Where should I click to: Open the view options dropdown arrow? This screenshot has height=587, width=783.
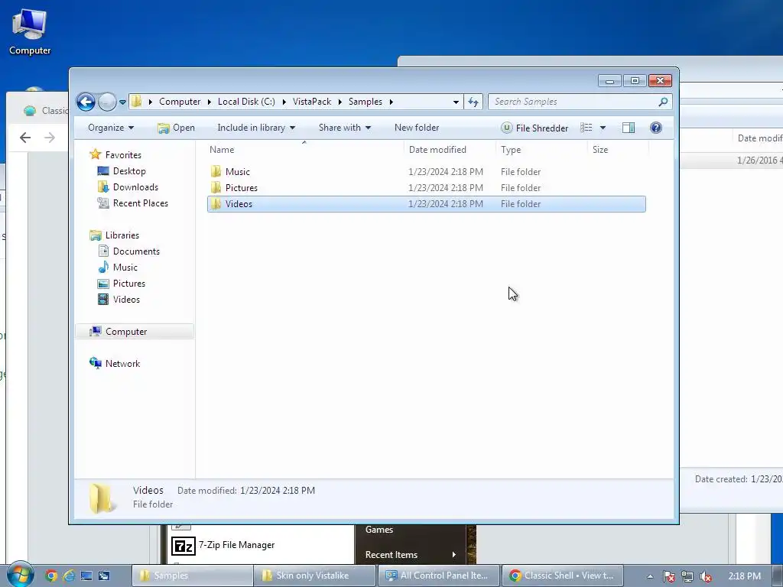pyautogui.click(x=603, y=128)
